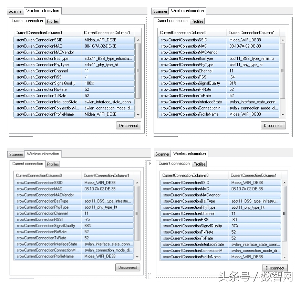
Task: Click scroll-up arrow in the 81% quality panel
Action: click(283, 40)
